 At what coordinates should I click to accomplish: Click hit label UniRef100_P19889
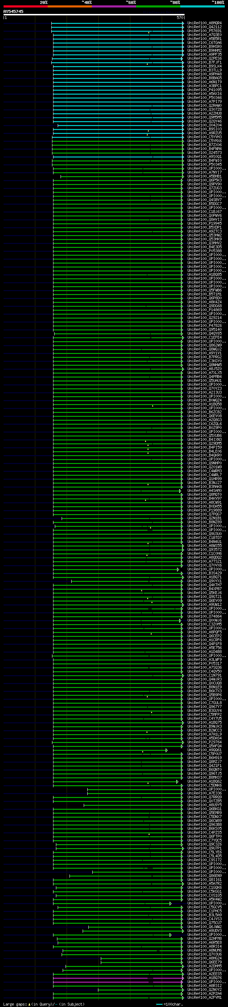pos(204,510)
